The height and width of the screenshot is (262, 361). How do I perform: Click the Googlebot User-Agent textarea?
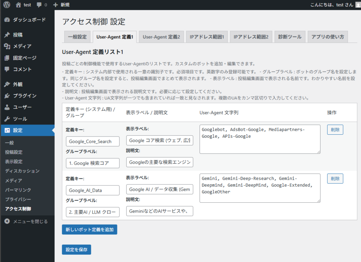[259, 139]
